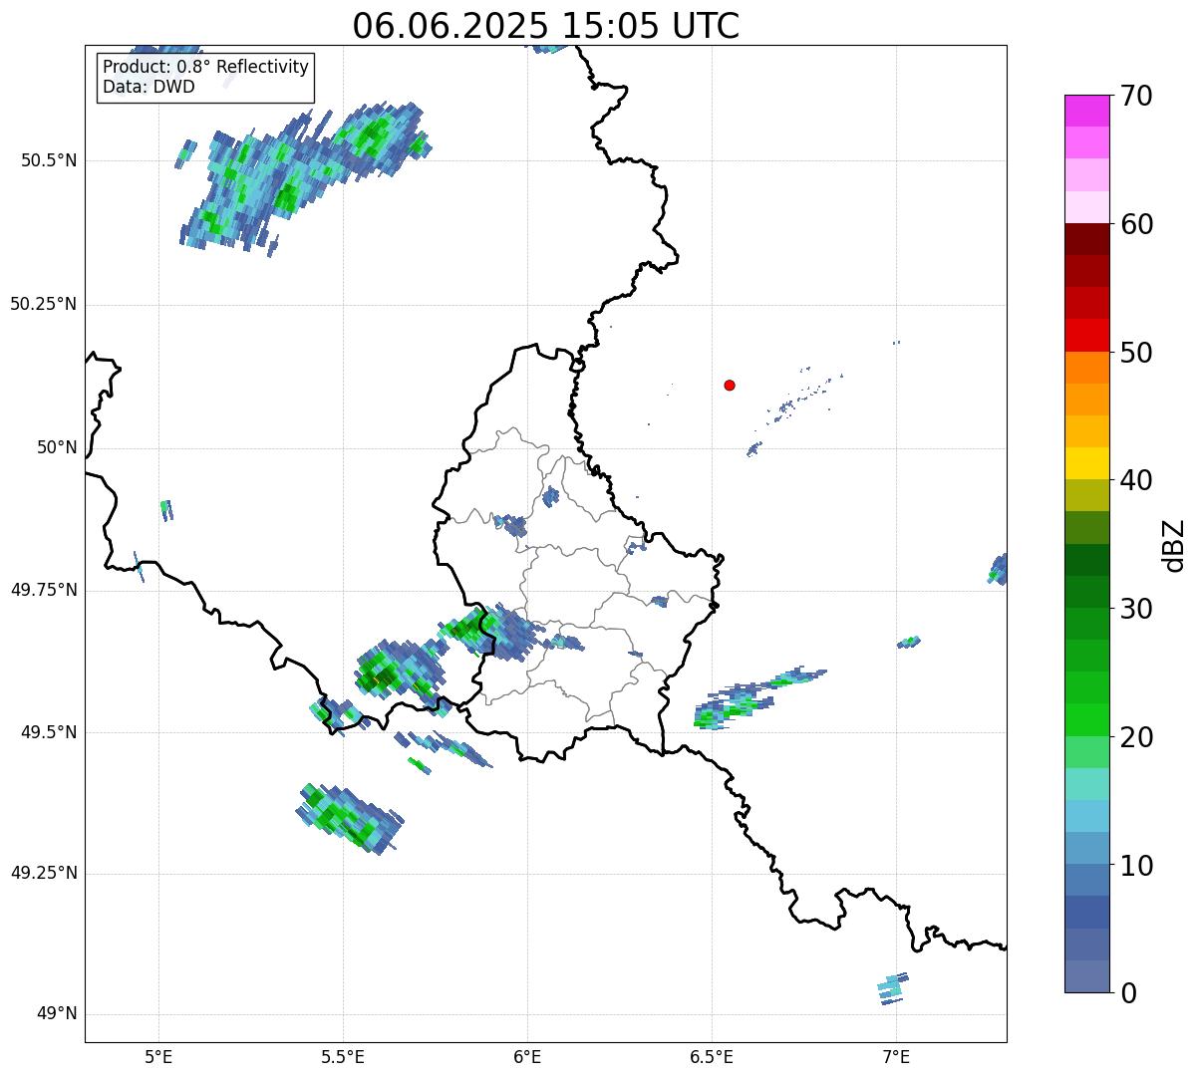Click the magenta top colorbar segment
The width and height of the screenshot is (1198, 1077).
coord(1087,111)
